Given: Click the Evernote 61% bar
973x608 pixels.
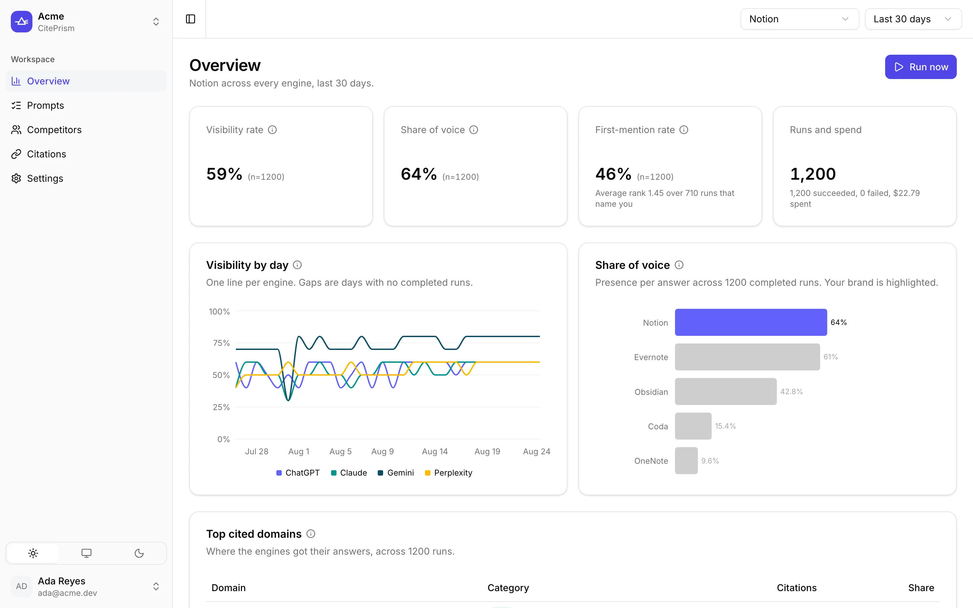Looking at the screenshot, I should coord(747,357).
